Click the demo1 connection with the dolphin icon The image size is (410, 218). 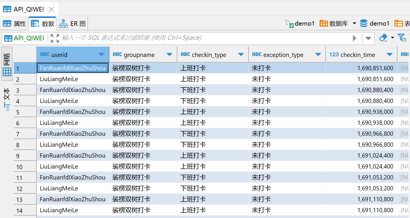pos(300,24)
